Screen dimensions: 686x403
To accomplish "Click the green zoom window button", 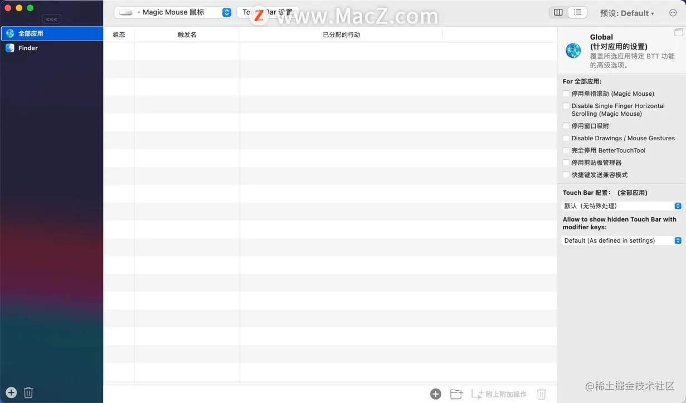I will (x=30, y=8).
